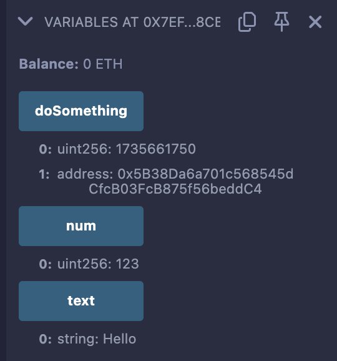
Task: Select the uint256: 123 output
Action: pos(98,264)
